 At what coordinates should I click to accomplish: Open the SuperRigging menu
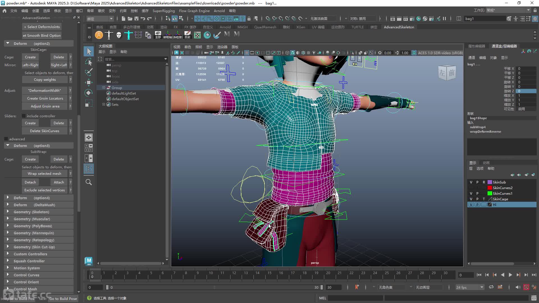(x=164, y=11)
